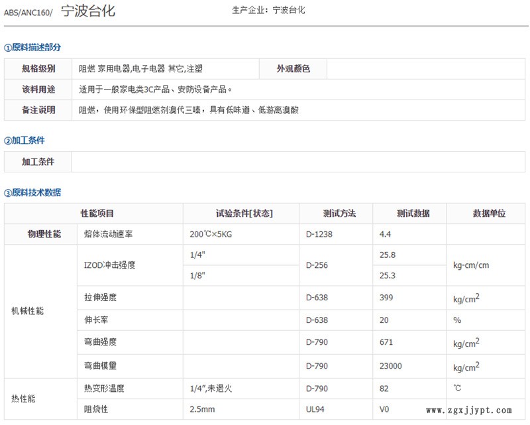Select the kg/cm² unit in 弯曲模量 row
Viewport: 530px width, 425px height.
tap(466, 367)
